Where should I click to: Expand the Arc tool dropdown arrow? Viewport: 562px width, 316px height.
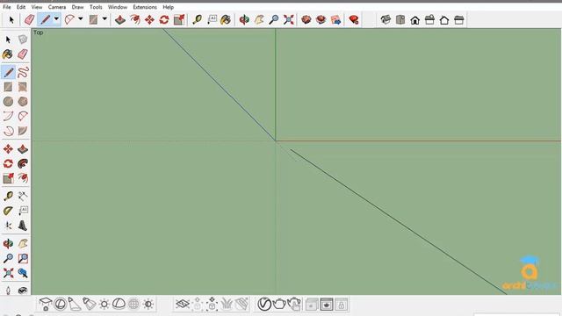tap(80, 19)
